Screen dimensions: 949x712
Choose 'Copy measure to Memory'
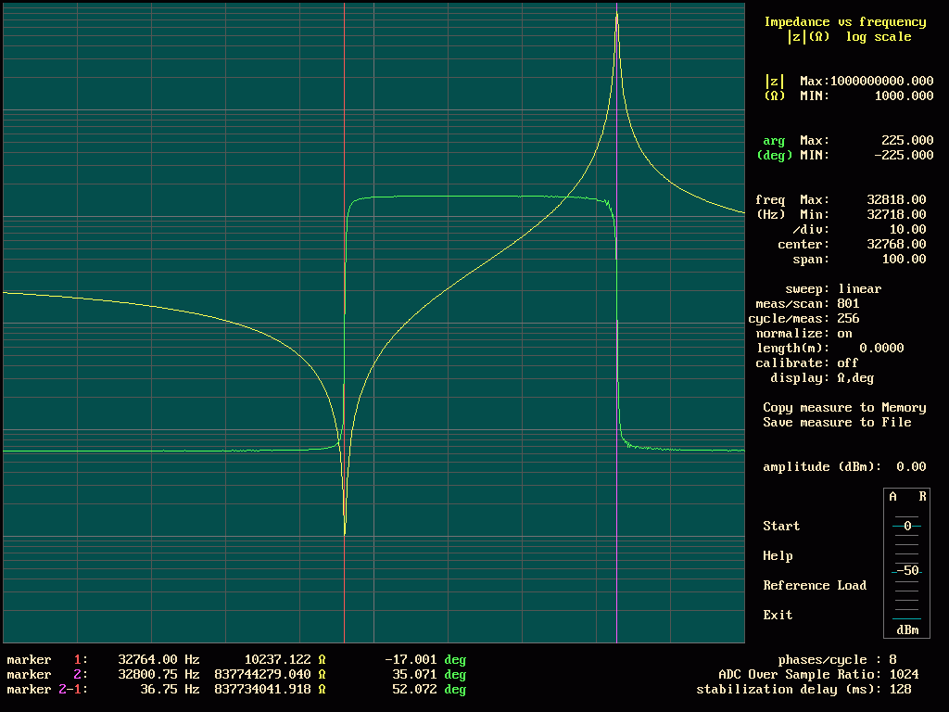point(845,408)
